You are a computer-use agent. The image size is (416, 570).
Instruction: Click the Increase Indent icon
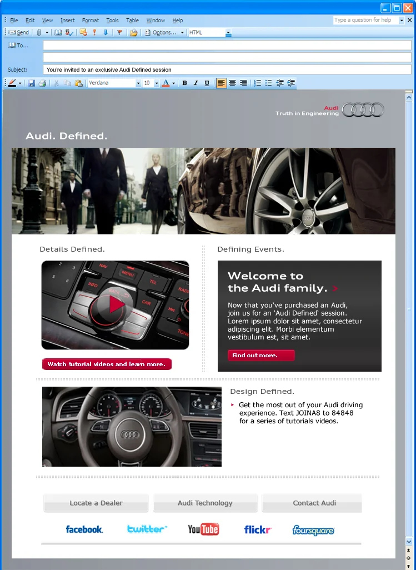coord(291,83)
